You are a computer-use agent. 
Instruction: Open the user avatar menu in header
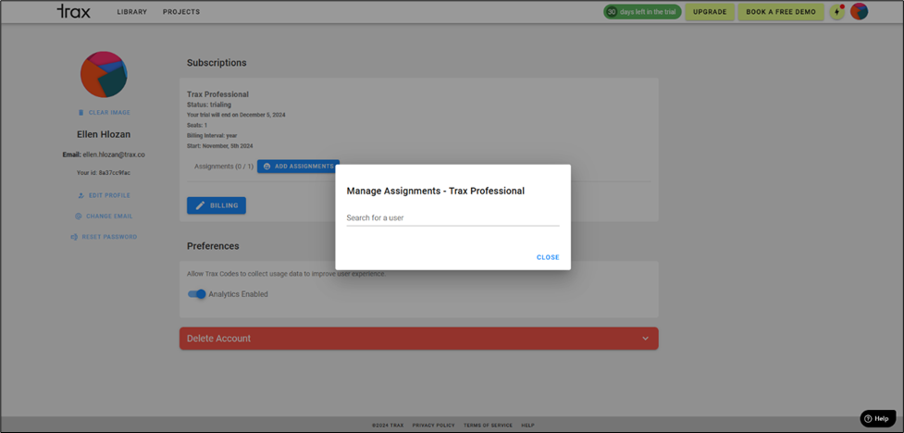[859, 11]
